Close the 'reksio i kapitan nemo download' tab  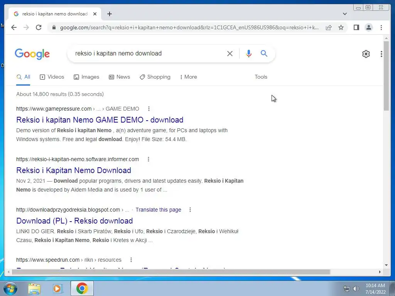pyautogui.click(x=95, y=14)
